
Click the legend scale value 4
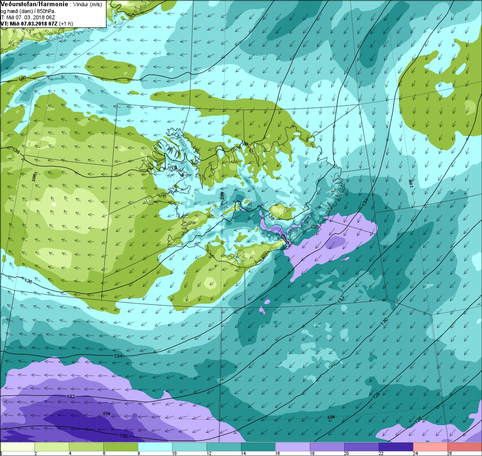click(70, 453)
